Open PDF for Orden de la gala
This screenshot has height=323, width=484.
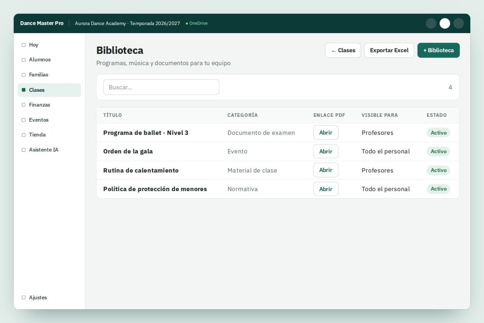(326, 151)
